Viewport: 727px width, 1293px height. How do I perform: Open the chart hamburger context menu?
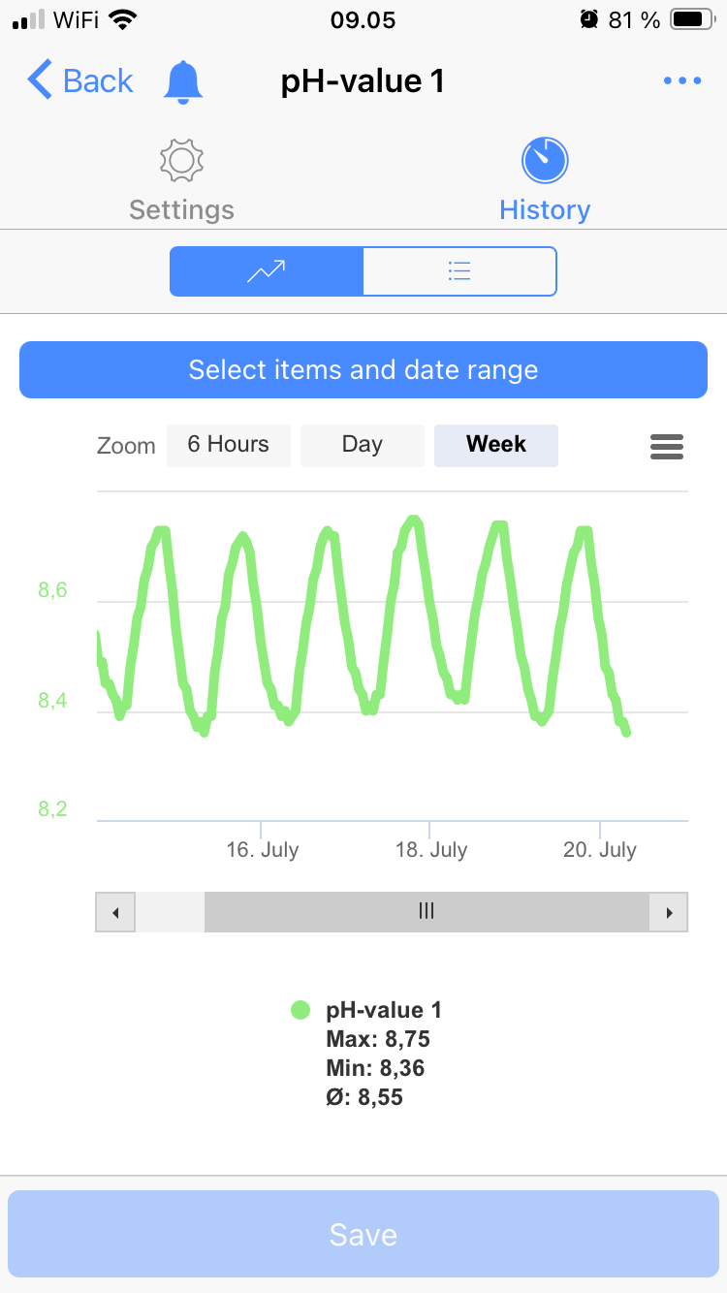(667, 446)
